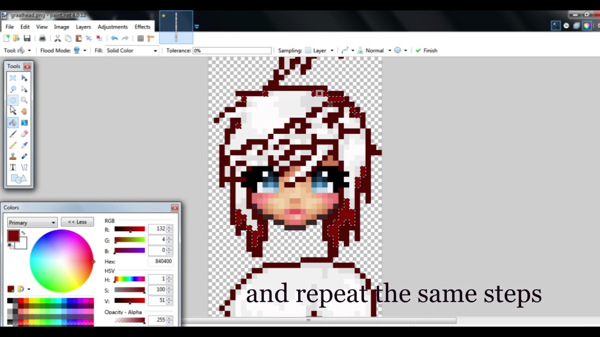Click the Crop to selection icon
This screenshot has height=337, width=600.
pyautogui.click(x=89, y=38)
